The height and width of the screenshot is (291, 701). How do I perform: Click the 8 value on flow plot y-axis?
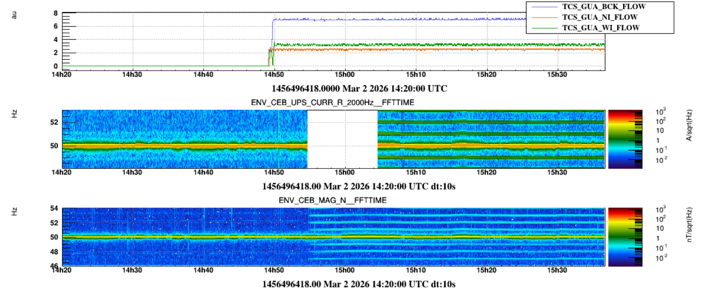(x=56, y=13)
